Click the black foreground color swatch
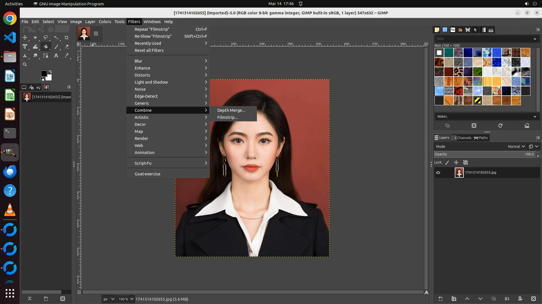Image resolution: width=542 pixels, height=304 pixels. tap(44, 73)
